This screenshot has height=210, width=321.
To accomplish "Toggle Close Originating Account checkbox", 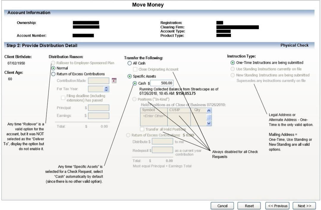I will point(135,69).
